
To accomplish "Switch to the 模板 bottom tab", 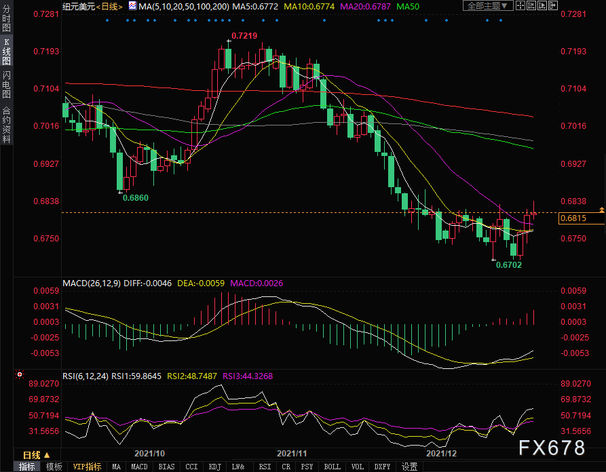I will click(54, 467).
